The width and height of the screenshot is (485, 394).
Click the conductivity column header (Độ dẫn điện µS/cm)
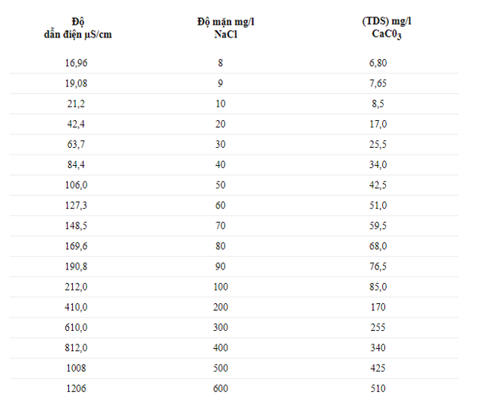[77, 28]
